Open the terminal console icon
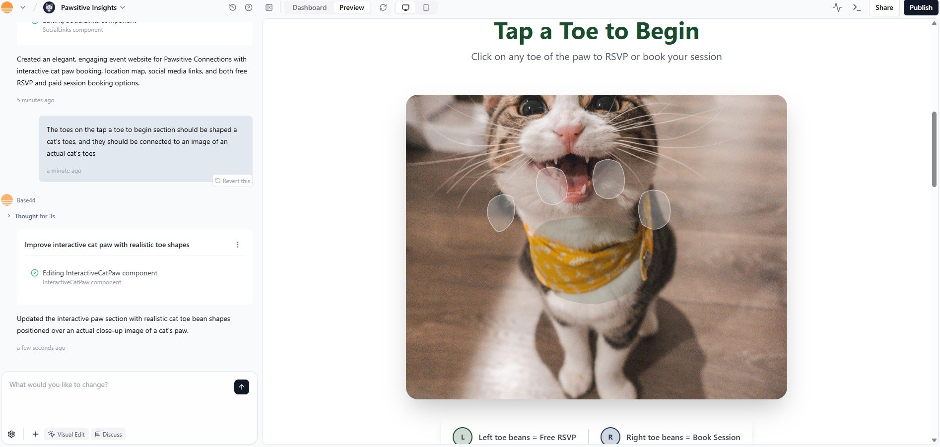The width and height of the screenshot is (940, 447). [857, 7]
